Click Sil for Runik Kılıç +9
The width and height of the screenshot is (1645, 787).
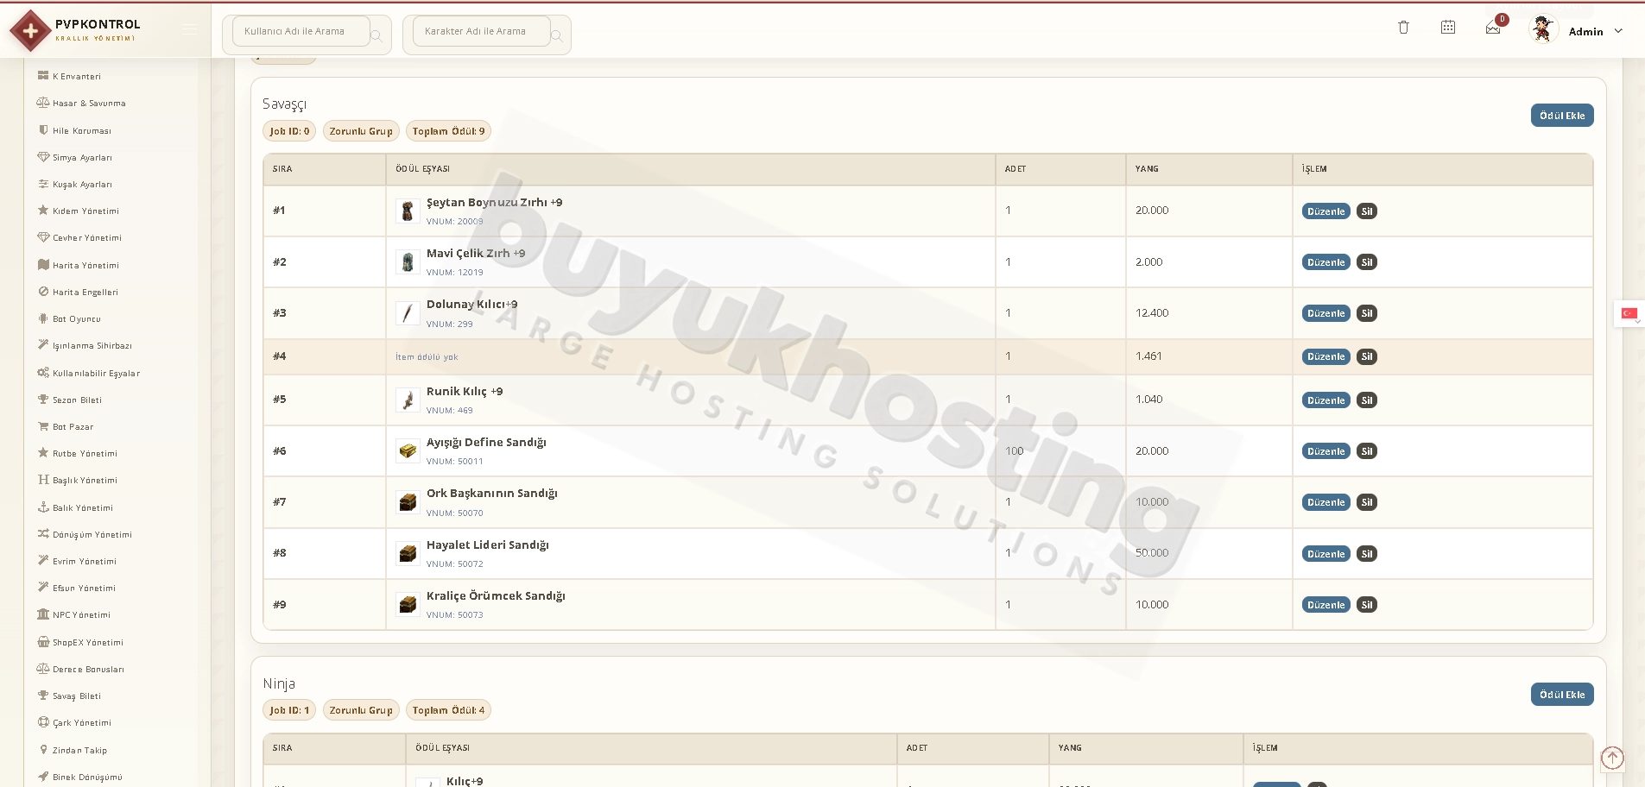point(1366,400)
